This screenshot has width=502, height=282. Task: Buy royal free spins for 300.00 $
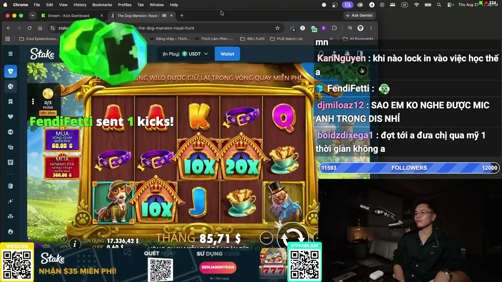(62, 167)
